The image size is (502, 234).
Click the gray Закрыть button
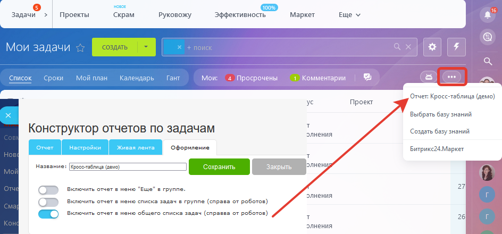pyautogui.click(x=279, y=166)
